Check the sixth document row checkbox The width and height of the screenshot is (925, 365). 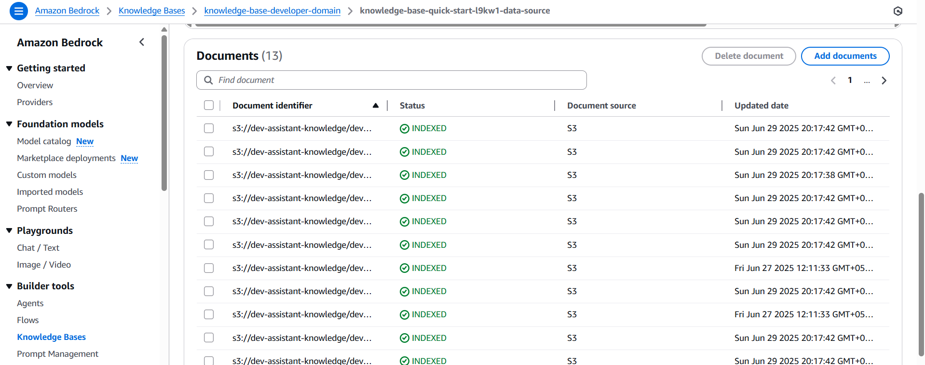coord(209,244)
